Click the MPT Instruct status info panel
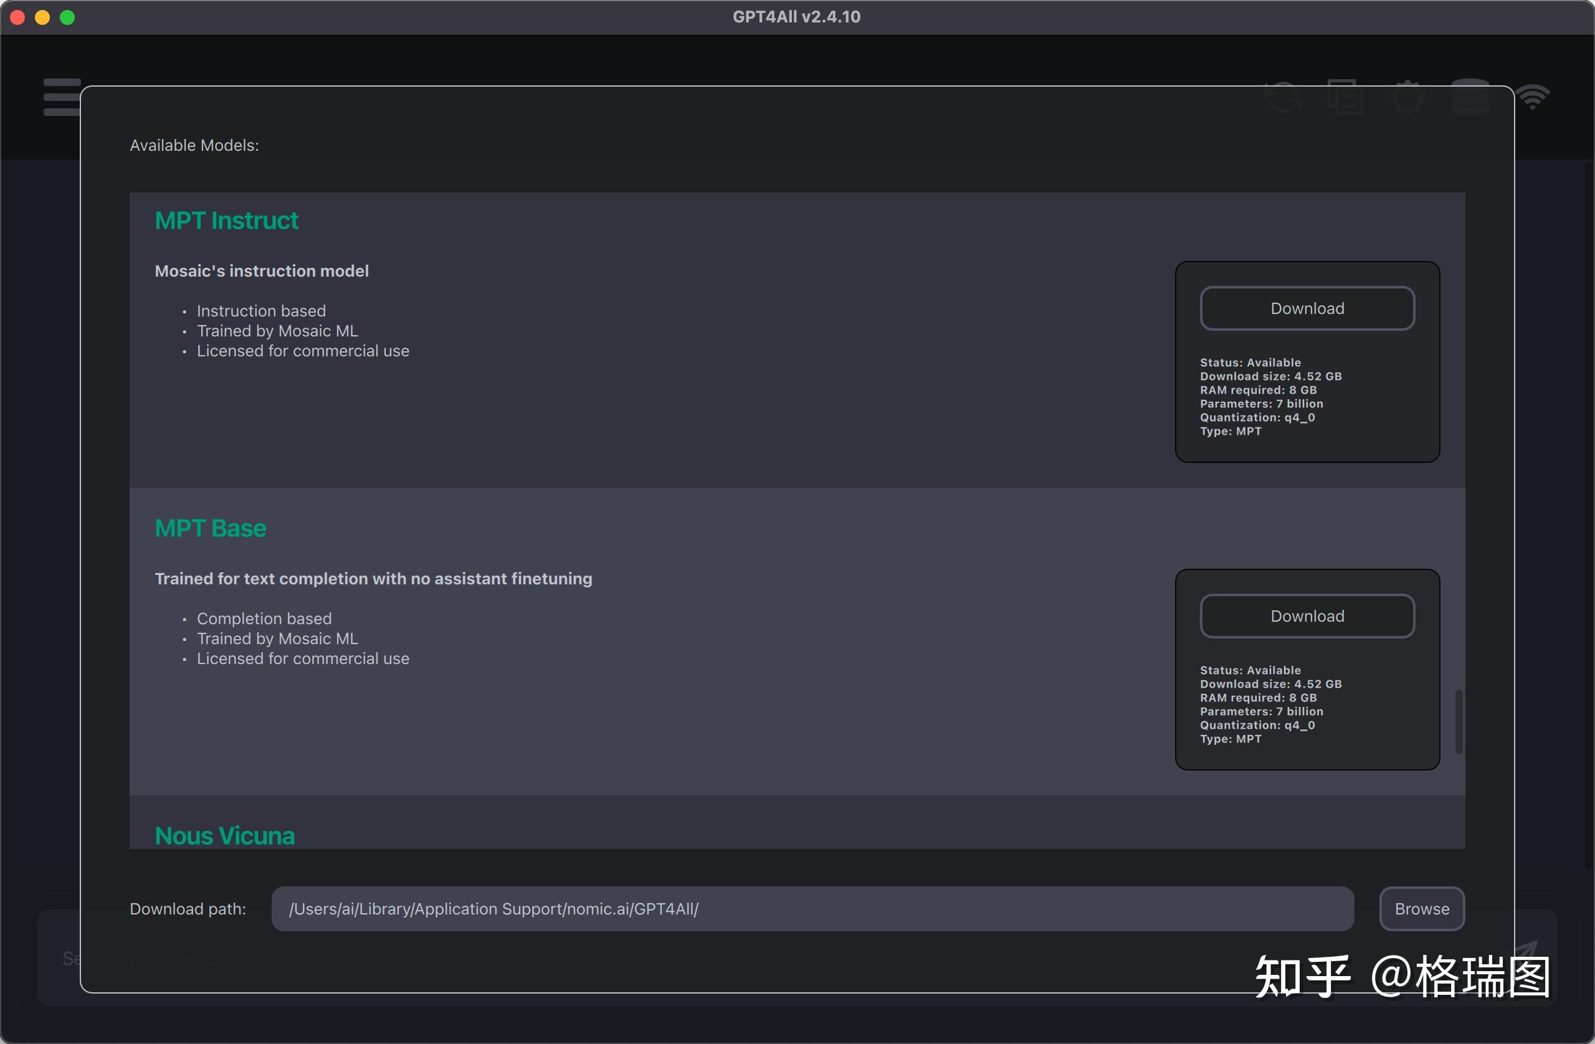Screen dimensions: 1595x1044 [x=1307, y=397]
